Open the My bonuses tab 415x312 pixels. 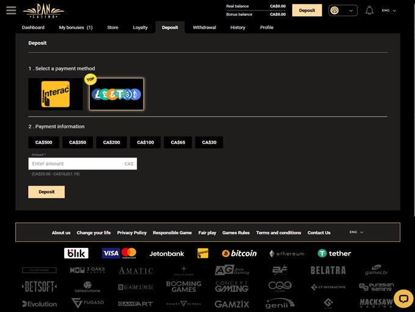(x=76, y=27)
